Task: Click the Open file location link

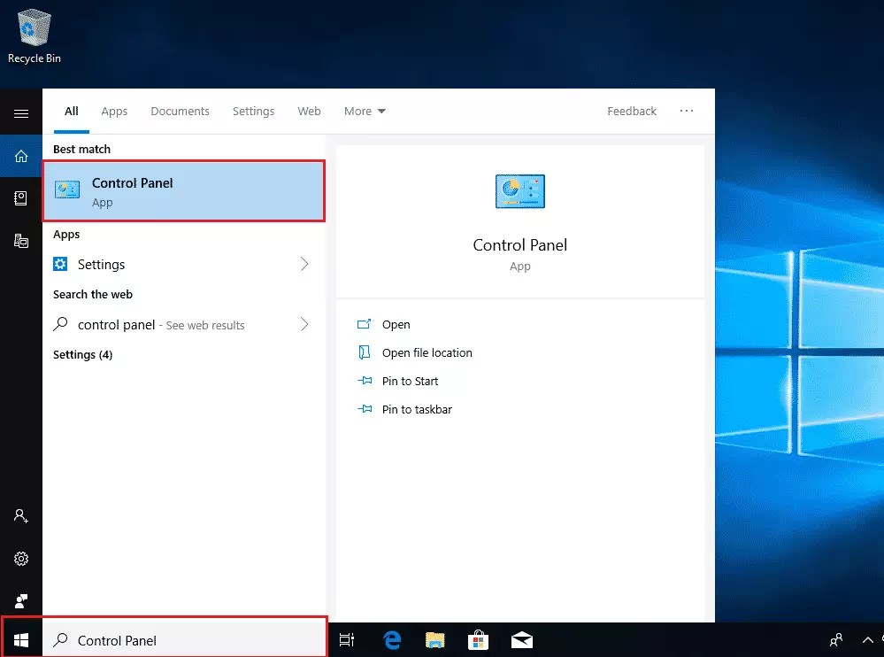Action: pyautogui.click(x=426, y=352)
